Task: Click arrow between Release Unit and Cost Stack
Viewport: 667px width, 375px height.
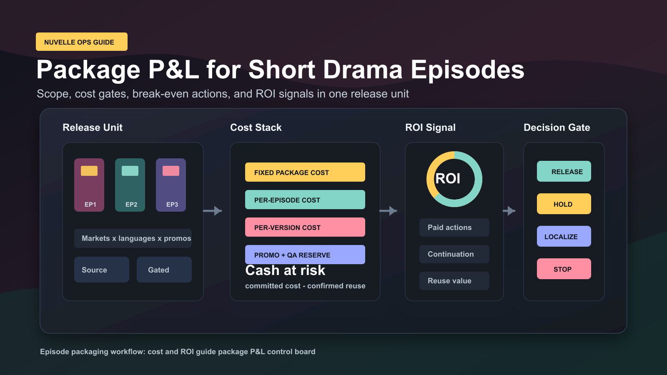Action: (x=213, y=211)
